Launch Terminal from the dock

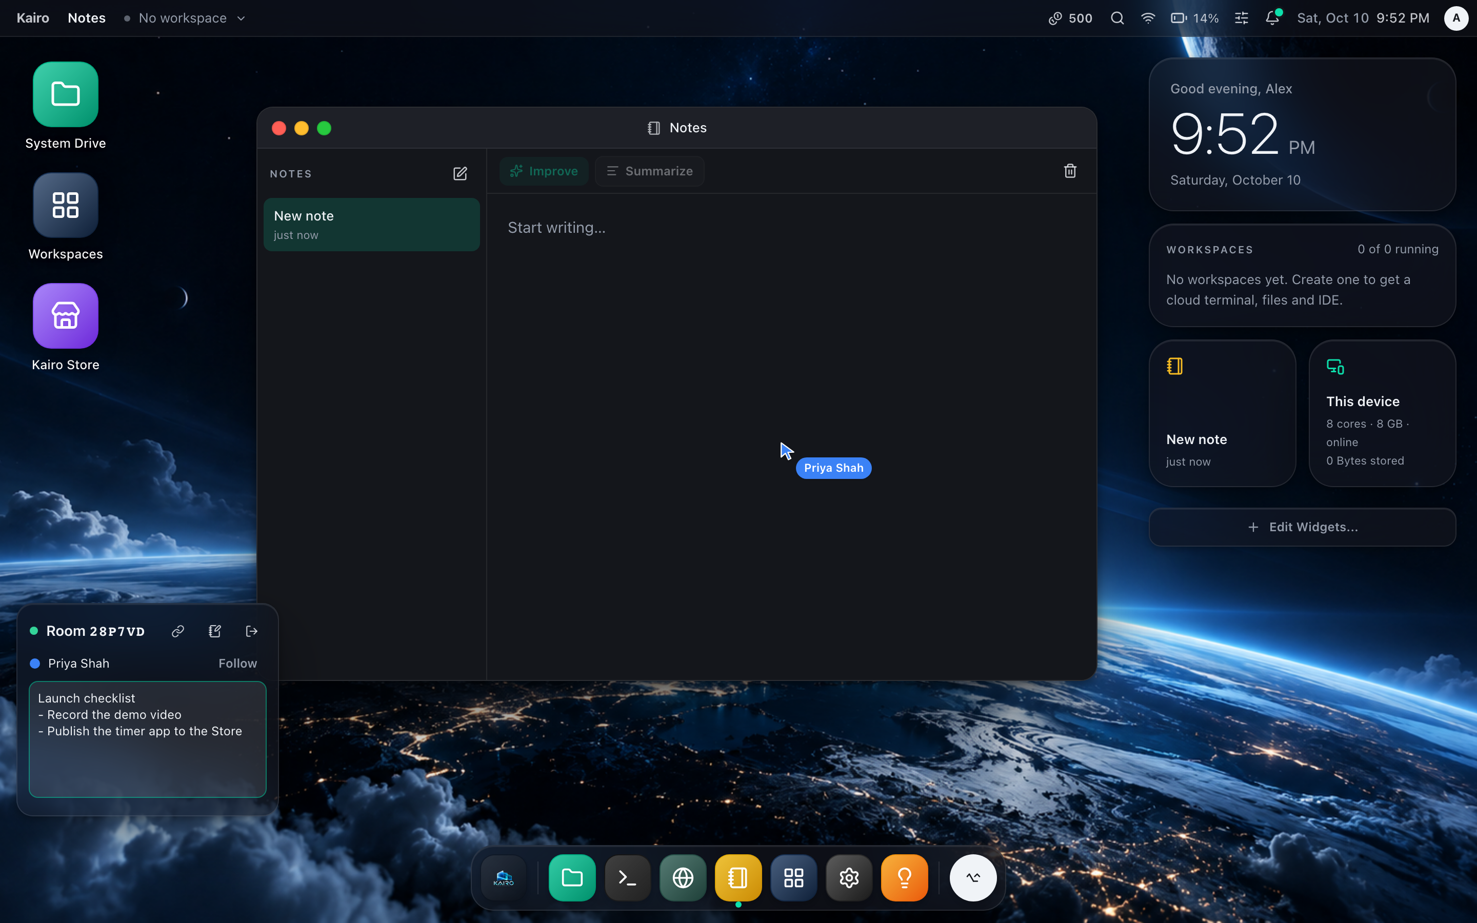[x=627, y=878]
